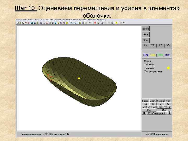Click the Комбинация 1 label
The width and height of the screenshot is (188, 141).
tap(156, 113)
